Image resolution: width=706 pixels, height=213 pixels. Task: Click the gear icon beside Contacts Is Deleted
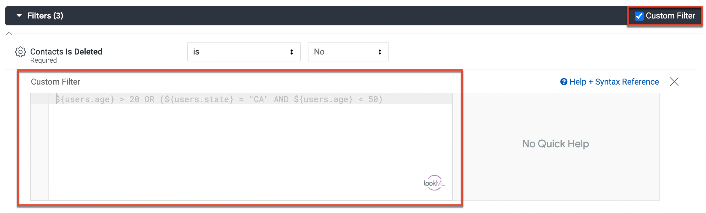(20, 52)
